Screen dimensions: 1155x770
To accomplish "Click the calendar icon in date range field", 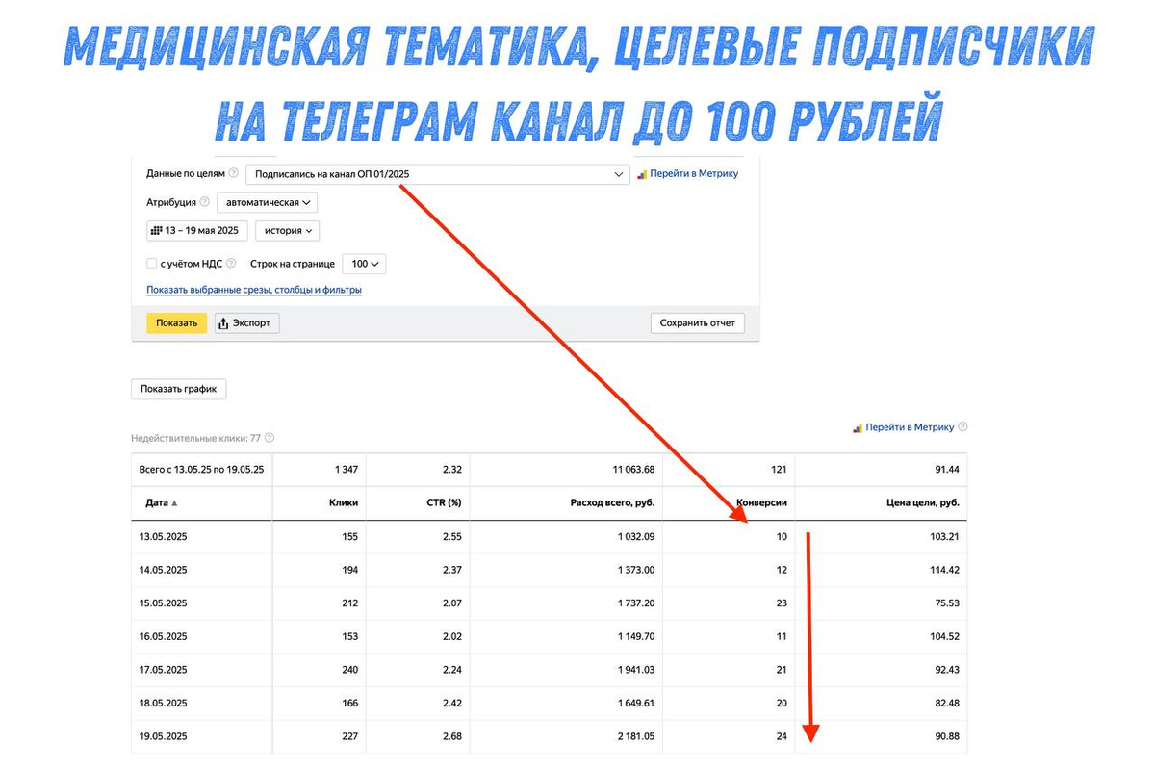I will [155, 231].
